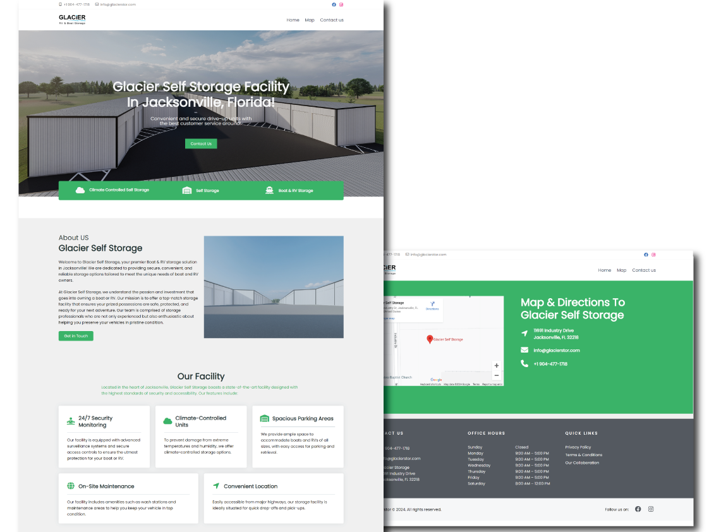The width and height of the screenshot is (709, 532).
Task: Open Instagram icon in left page top bar
Action: [341, 4]
